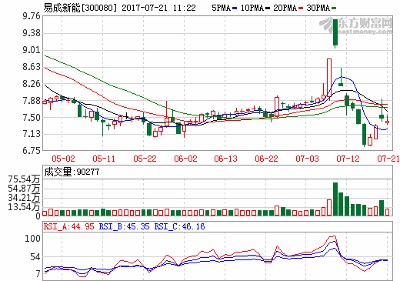Select the 5PMA legend label
This screenshot has width=400, height=281.
pyautogui.click(x=221, y=8)
